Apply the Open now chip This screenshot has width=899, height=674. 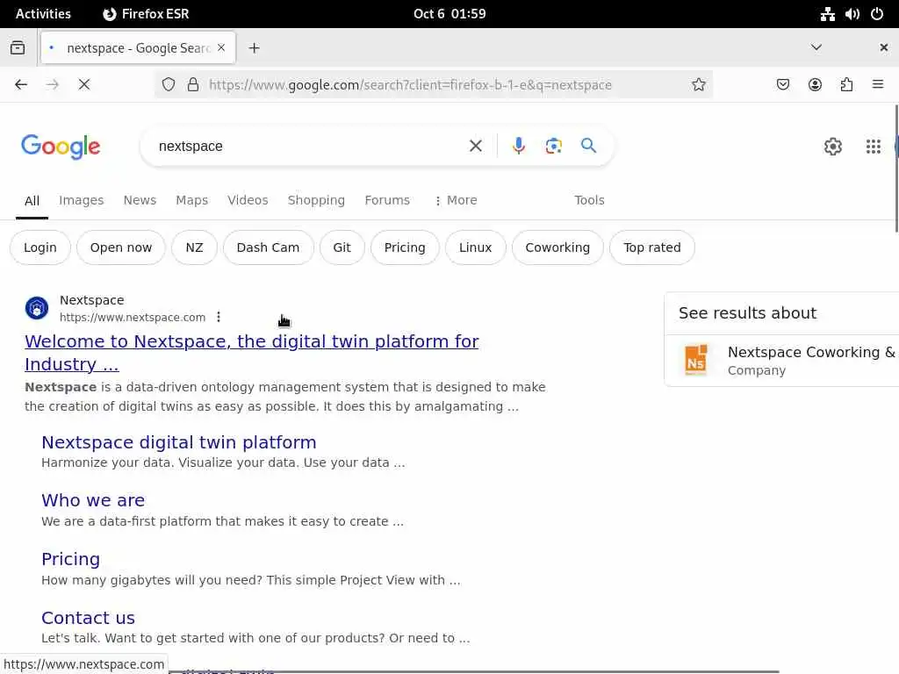coord(121,247)
